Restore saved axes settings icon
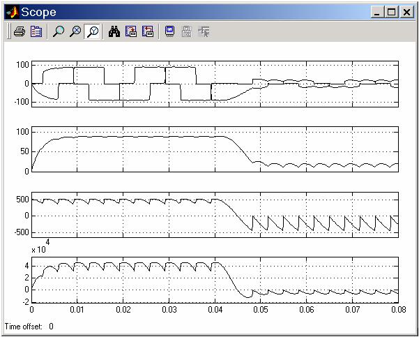The height and width of the screenshot is (337, 419). point(147,31)
